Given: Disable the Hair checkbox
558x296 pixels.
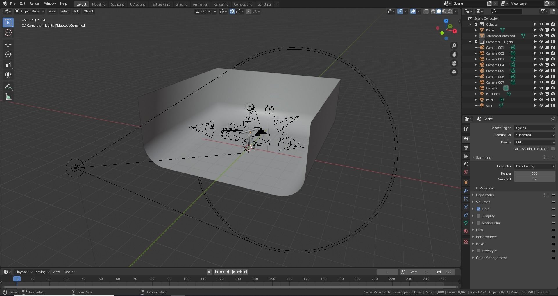Looking at the screenshot, I should (478, 209).
